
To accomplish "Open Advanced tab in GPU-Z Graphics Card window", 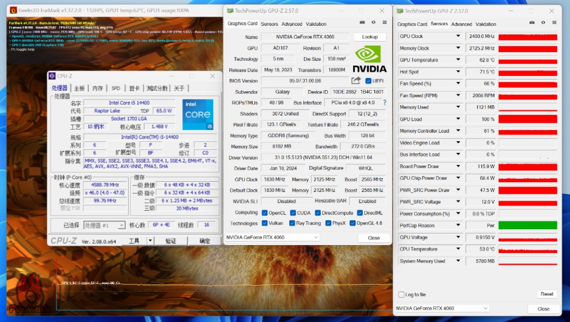I will (291, 24).
